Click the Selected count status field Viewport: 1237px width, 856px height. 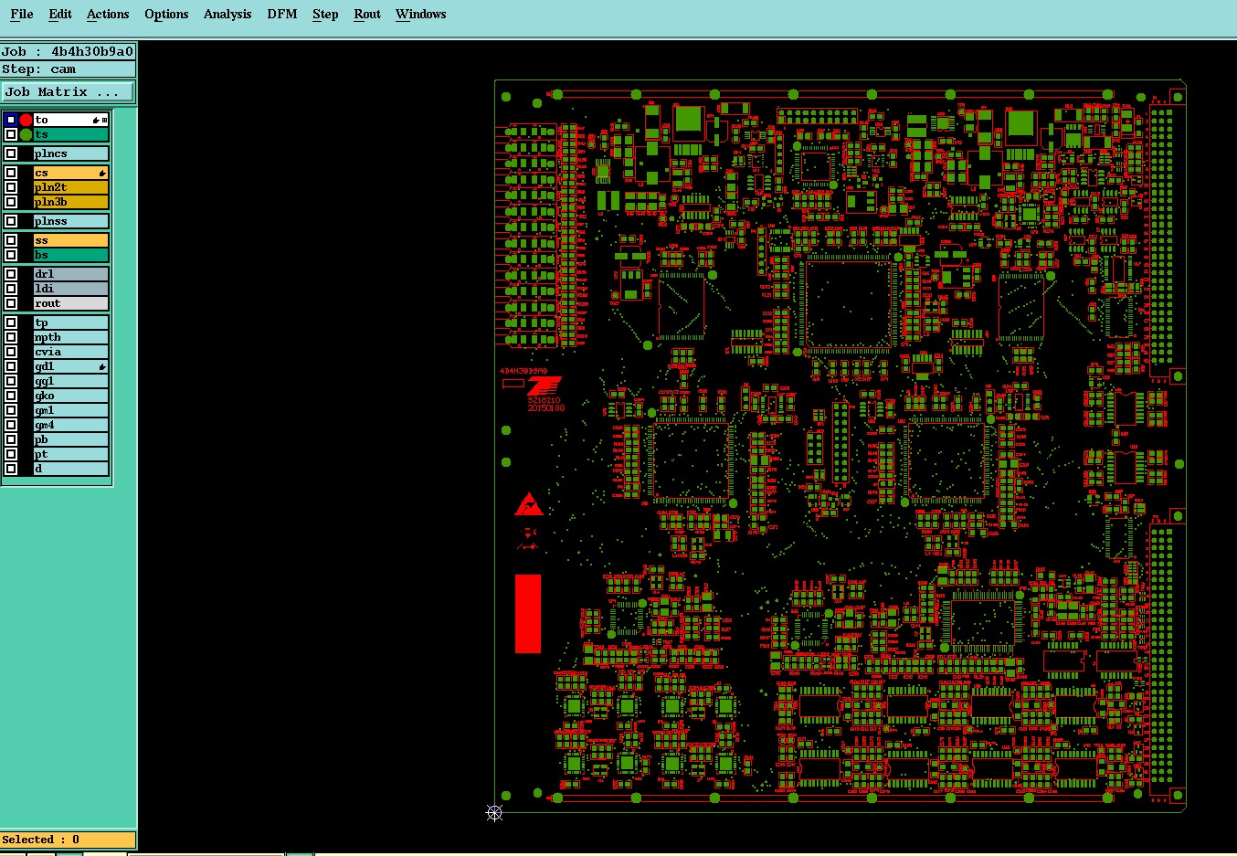pyautogui.click(x=69, y=840)
